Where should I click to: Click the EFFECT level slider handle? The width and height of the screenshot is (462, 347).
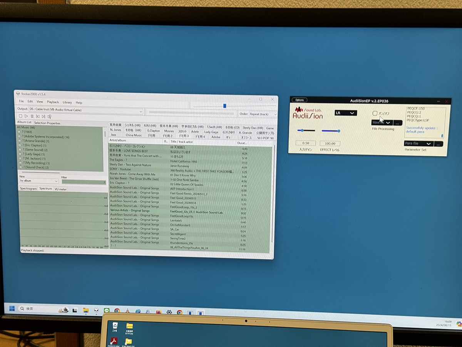339,131
